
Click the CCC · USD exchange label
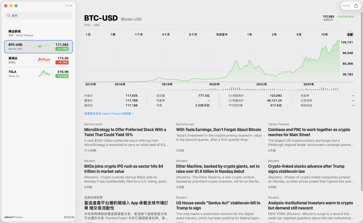[92, 25]
